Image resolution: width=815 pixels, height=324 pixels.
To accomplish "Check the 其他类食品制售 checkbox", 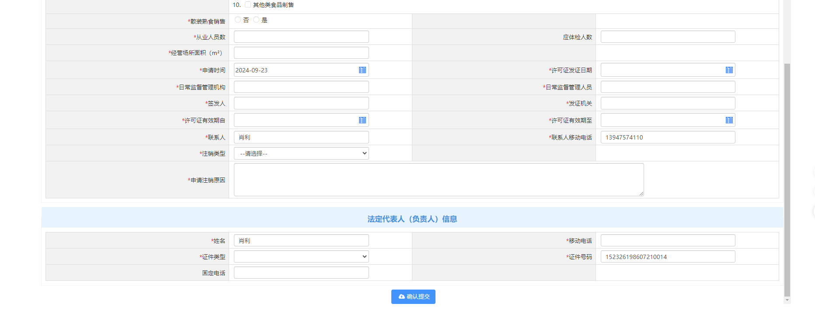I will [248, 5].
